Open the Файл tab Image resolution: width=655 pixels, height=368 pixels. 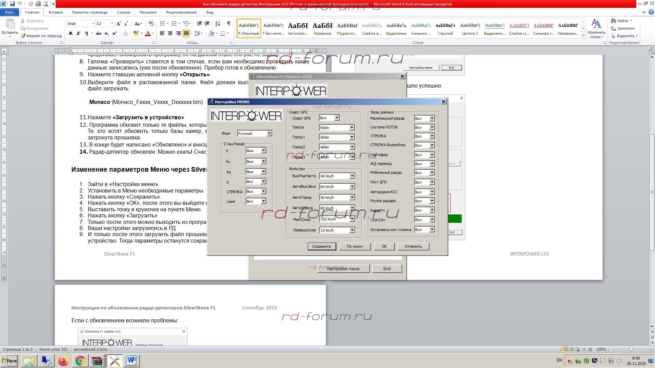pos(10,12)
